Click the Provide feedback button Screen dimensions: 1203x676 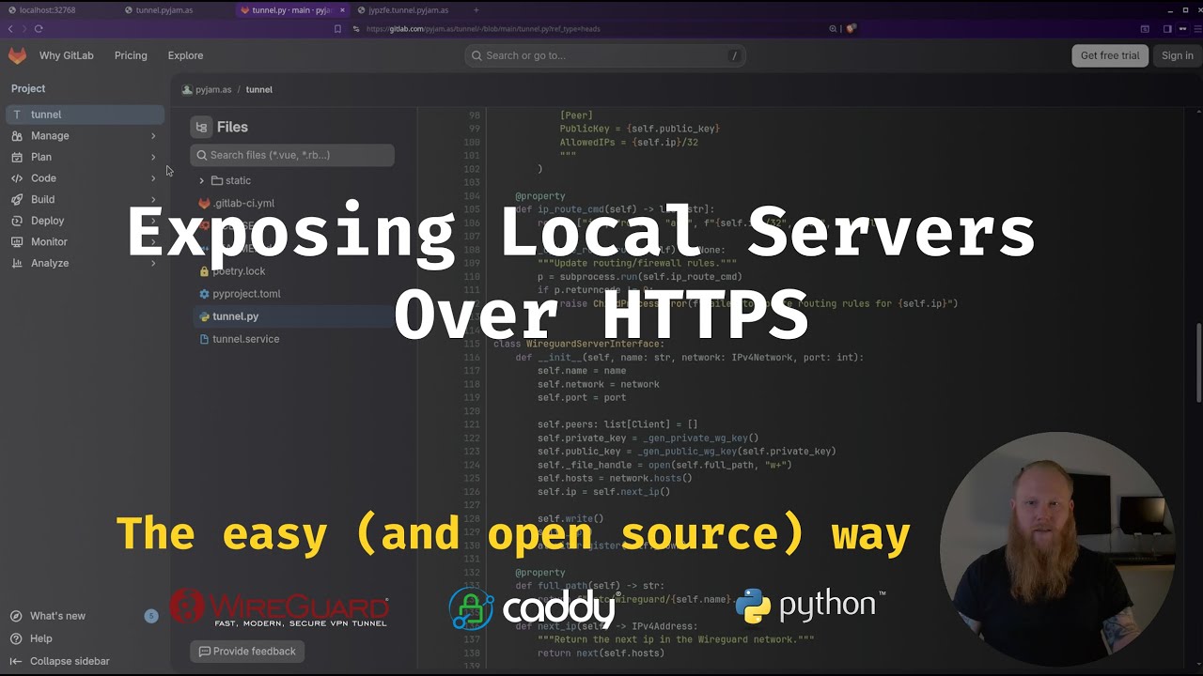click(x=247, y=652)
